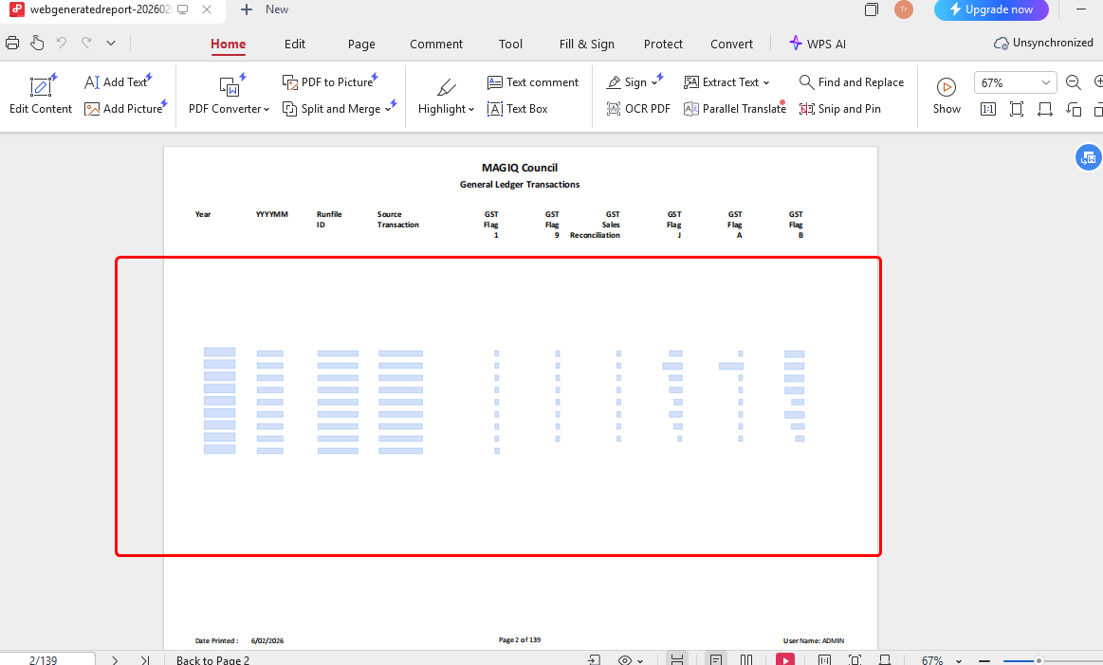Click the Upgrade now button
Image resolution: width=1103 pixels, height=665 pixels.
[991, 9]
